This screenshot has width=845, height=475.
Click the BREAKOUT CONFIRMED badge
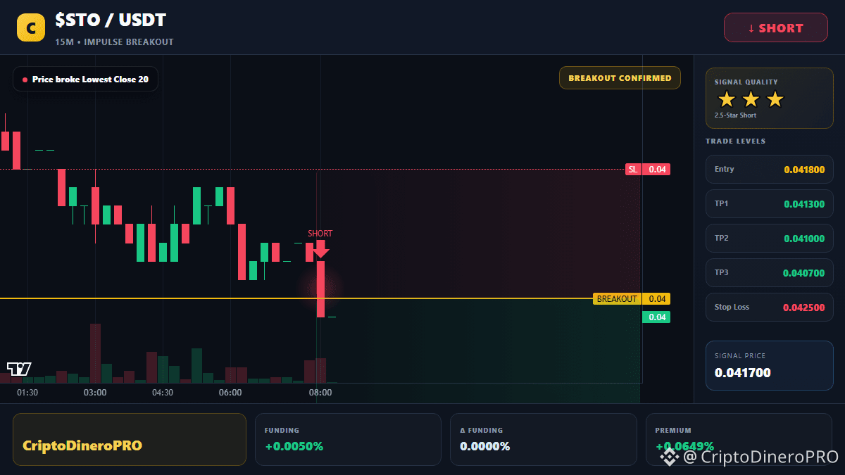click(620, 78)
